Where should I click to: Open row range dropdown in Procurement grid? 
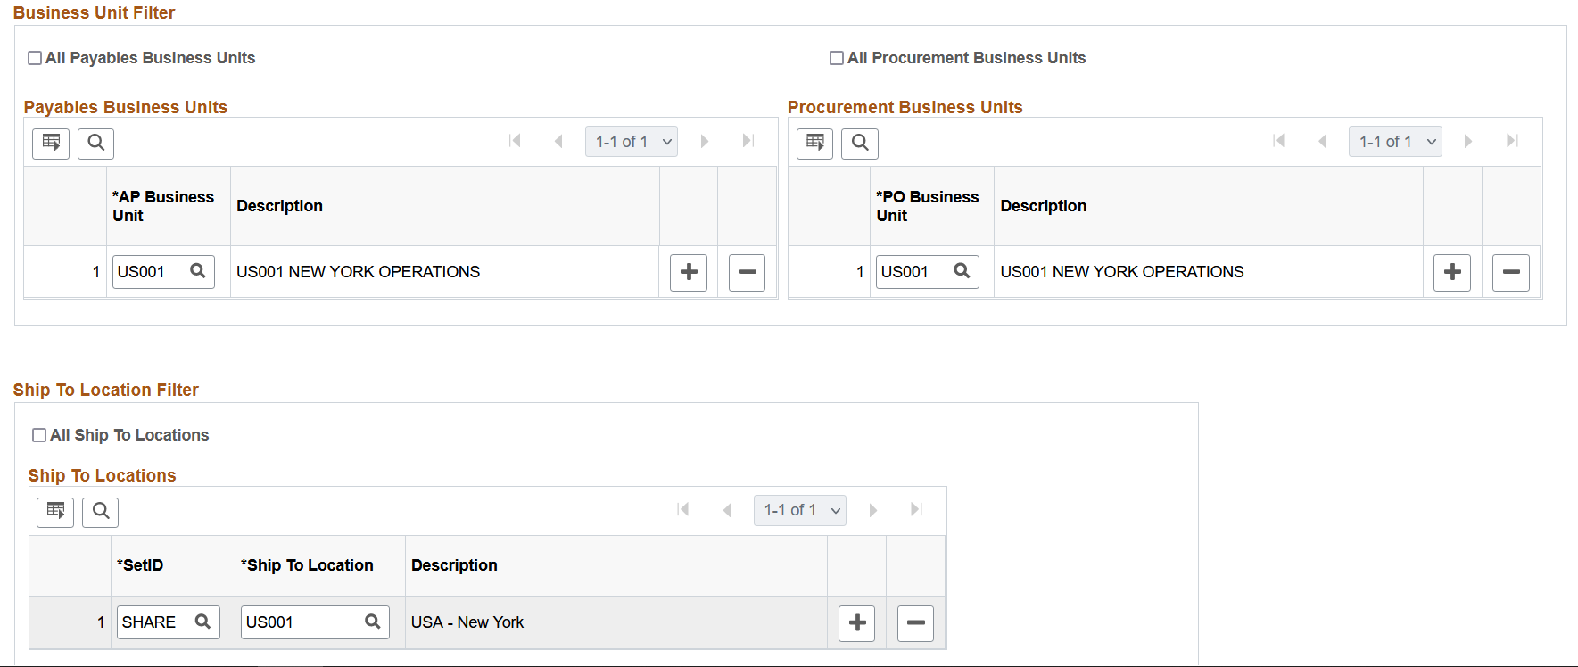[1395, 142]
